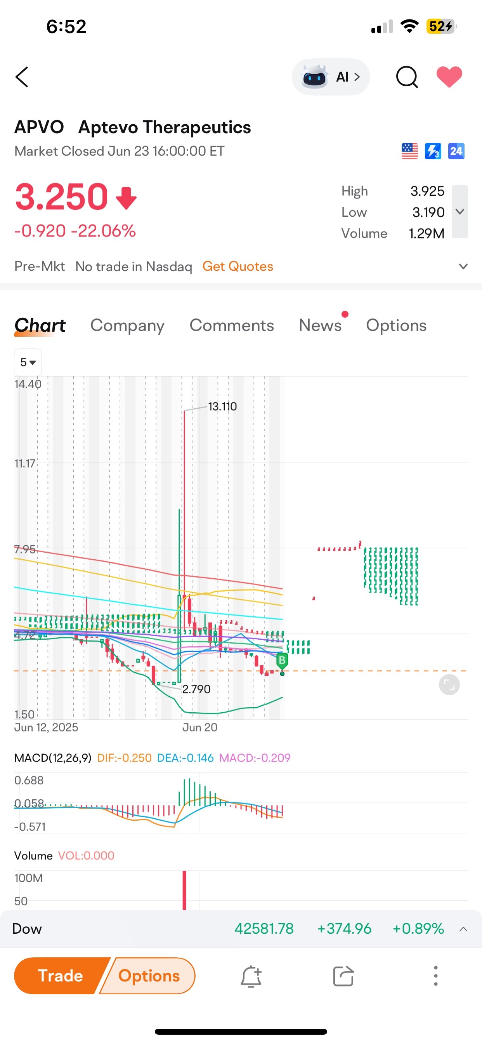Tap the Options button beside Trade
This screenshot has height=1044, width=482.
pos(148,976)
